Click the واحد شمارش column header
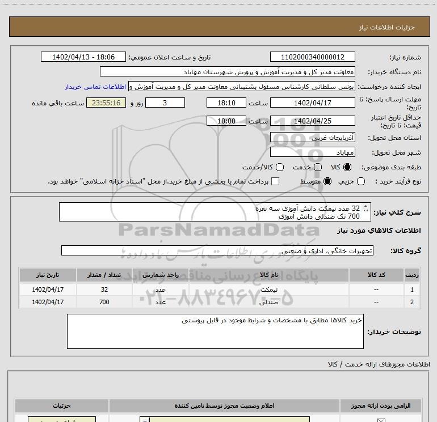This screenshot has width=437, height=422. [x=161, y=275]
